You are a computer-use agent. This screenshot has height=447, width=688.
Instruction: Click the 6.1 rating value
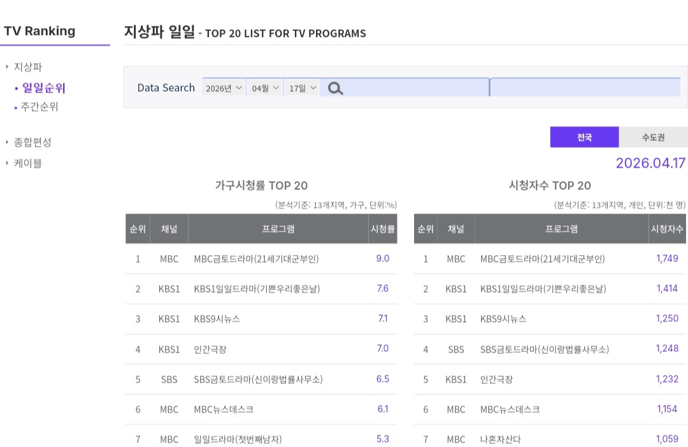point(383,409)
